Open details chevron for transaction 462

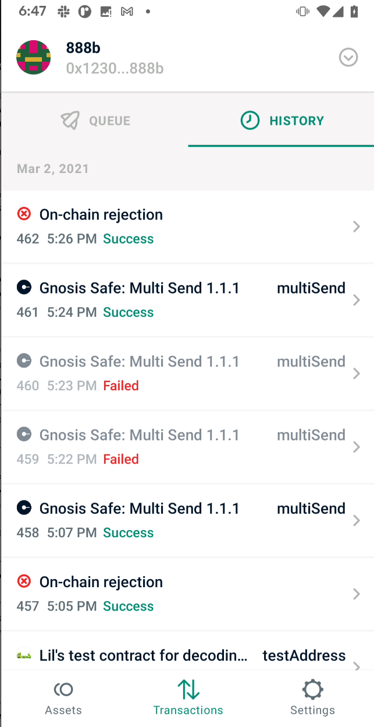357,227
